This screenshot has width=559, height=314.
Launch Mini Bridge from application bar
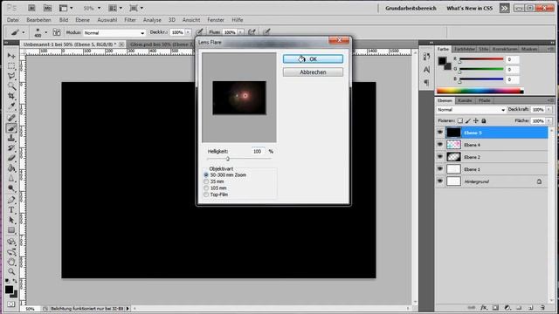(47, 8)
